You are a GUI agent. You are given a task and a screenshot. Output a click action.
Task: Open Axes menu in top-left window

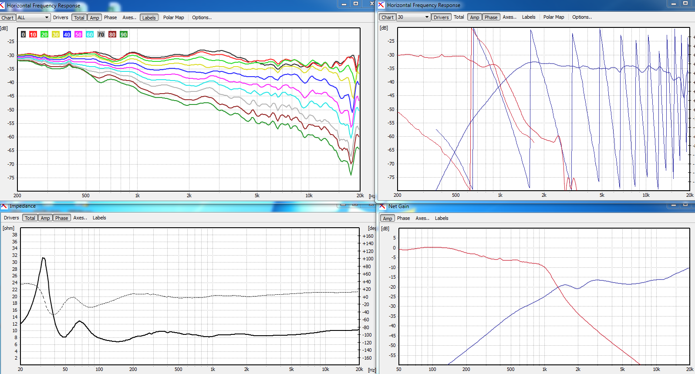129,17
